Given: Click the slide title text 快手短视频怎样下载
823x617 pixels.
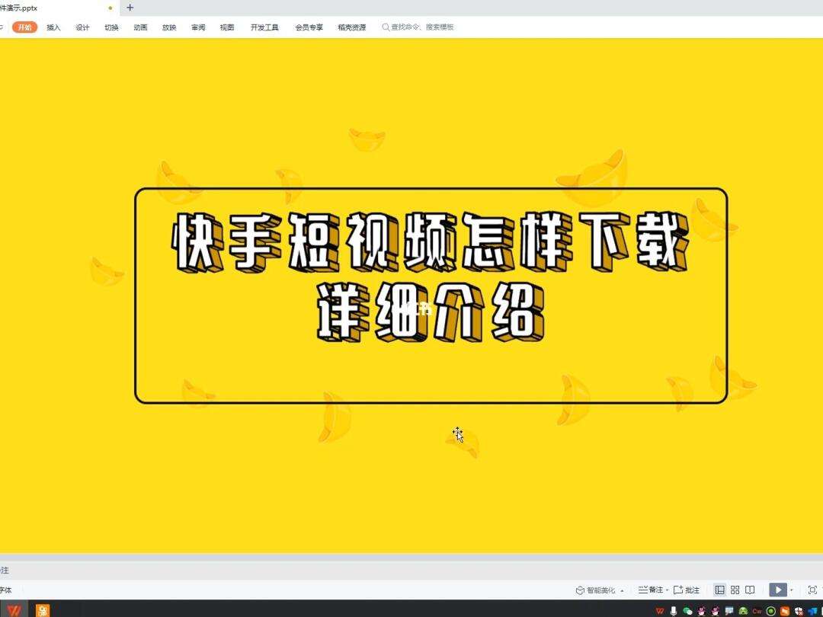Looking at the screenshot, I should pyautogui.click(x=431, y=241).
